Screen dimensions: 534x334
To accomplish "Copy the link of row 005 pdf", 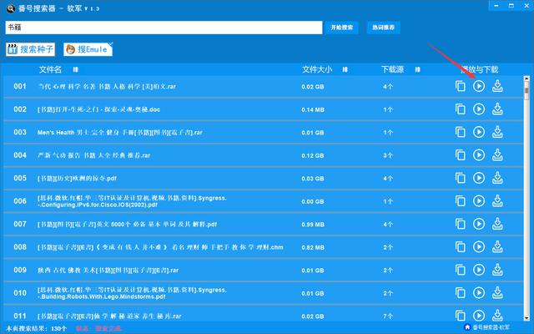I will [461, 178].
